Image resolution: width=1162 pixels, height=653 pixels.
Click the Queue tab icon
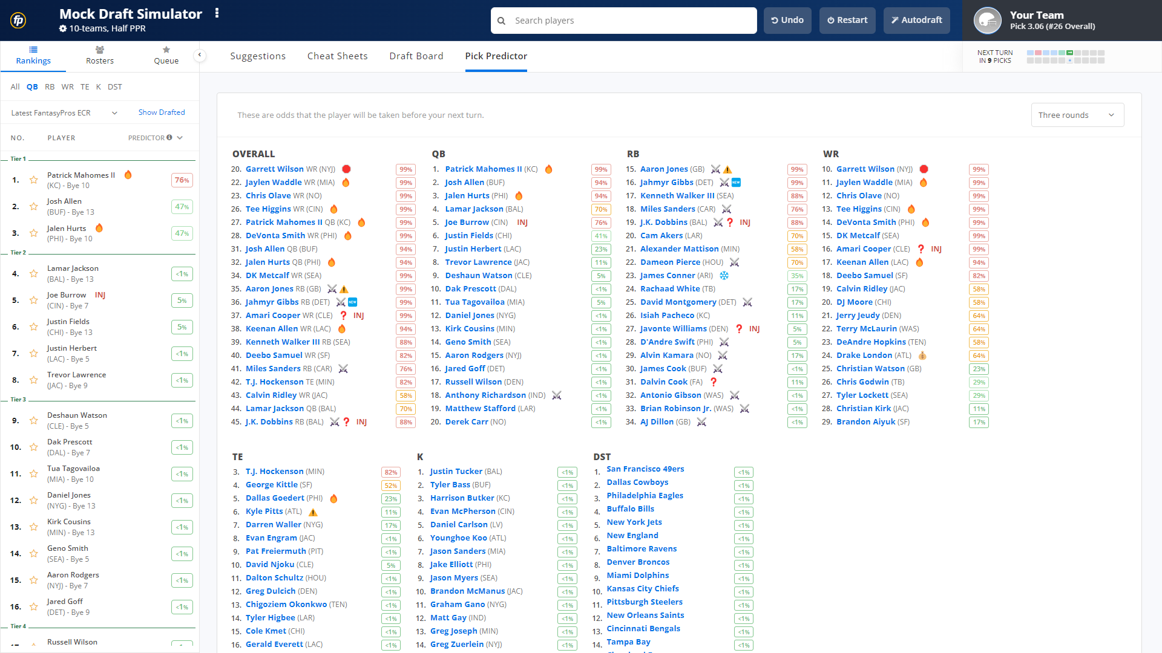click(x=166, y=48)
